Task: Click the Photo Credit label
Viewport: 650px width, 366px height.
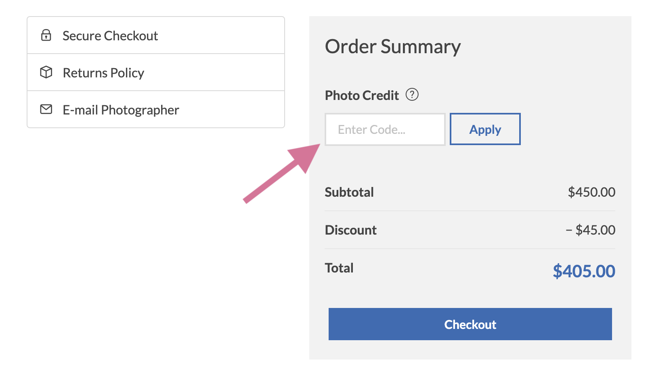Action: coord(362,96)
